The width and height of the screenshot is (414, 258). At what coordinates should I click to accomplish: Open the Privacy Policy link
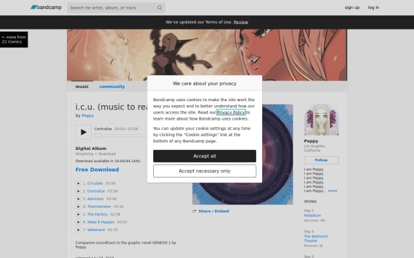[x=230, y=112]
